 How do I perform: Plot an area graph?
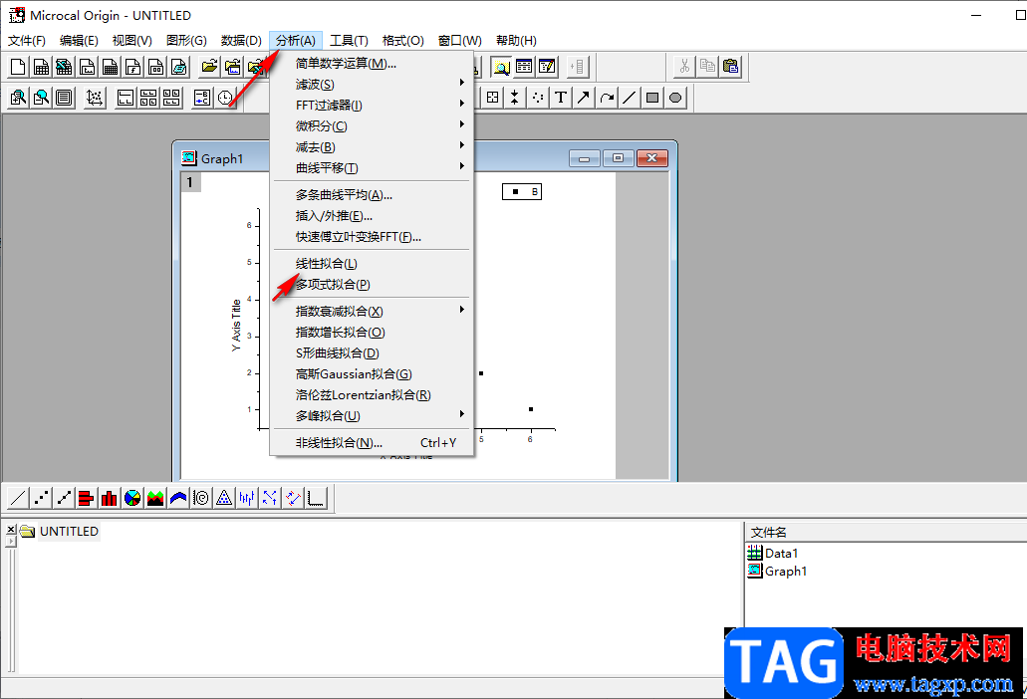click(155, 498)
